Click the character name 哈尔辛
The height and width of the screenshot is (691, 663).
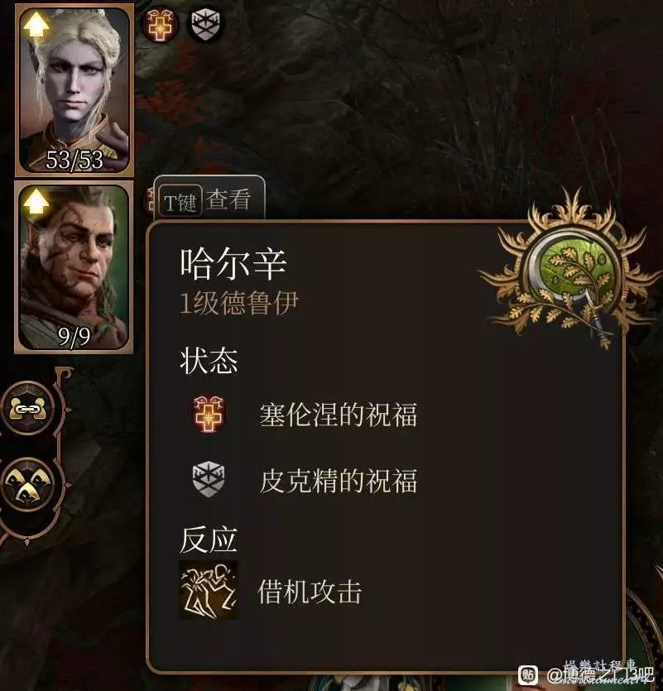pos(233,264)
